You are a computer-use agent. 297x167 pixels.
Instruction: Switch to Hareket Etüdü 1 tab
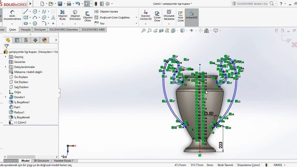click(64, 161)
